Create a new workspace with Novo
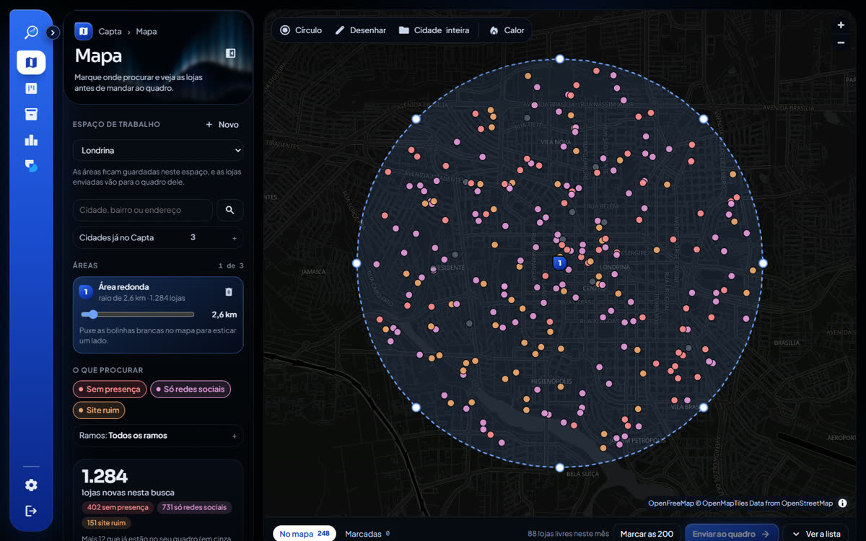 [x=222, y=125]
